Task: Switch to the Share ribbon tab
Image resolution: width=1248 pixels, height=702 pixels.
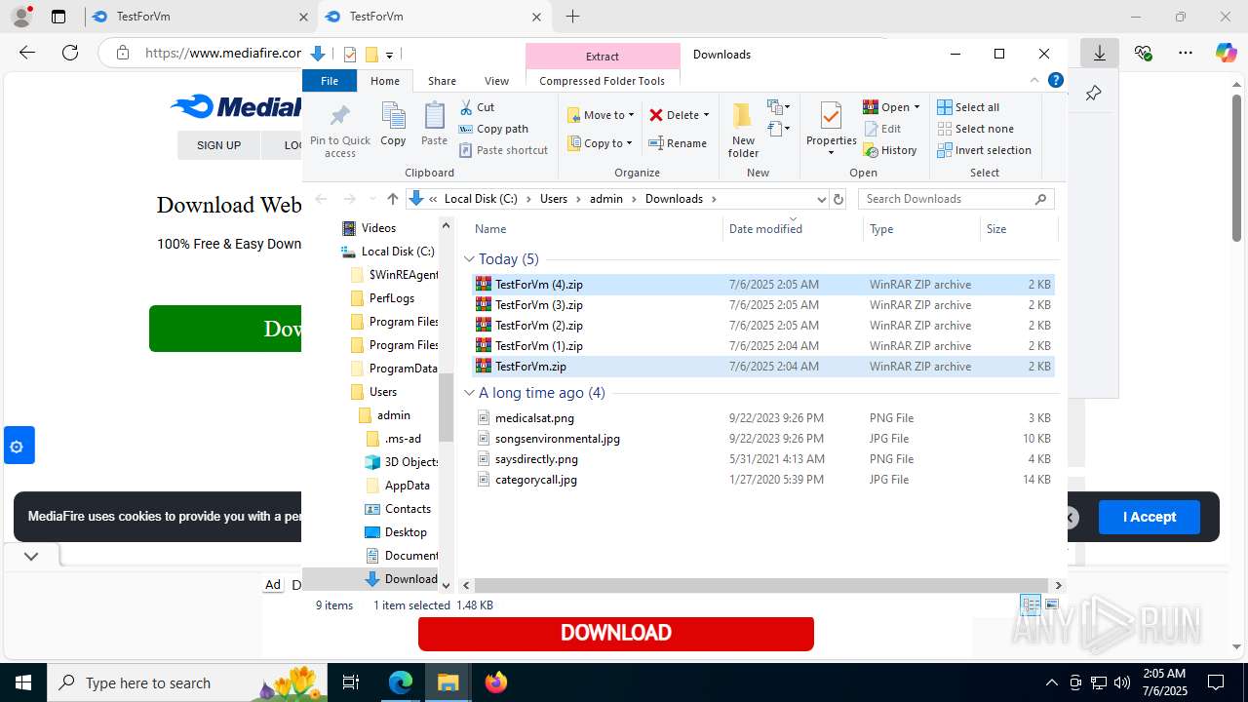Action: (x=442, y=81)
